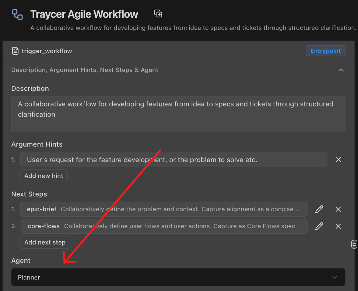Expand the Planner agent selector chevron
The height and width of the screenshot is (291, 358).
tap(334, 277)
